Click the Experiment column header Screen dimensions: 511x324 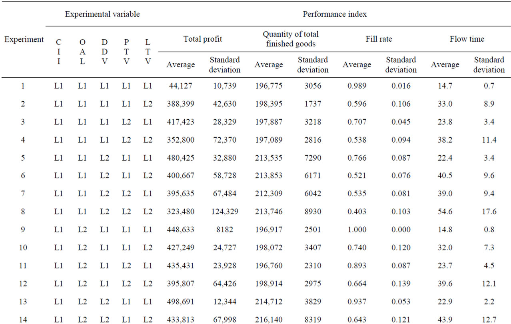(x=24, y=39)
